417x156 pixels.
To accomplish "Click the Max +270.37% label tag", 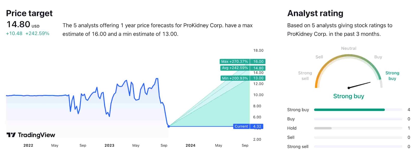I will (x=235, y=62).
